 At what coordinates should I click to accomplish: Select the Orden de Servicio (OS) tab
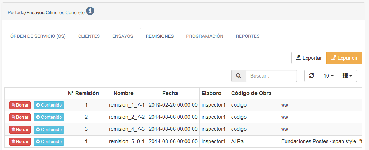coord(38,36)
